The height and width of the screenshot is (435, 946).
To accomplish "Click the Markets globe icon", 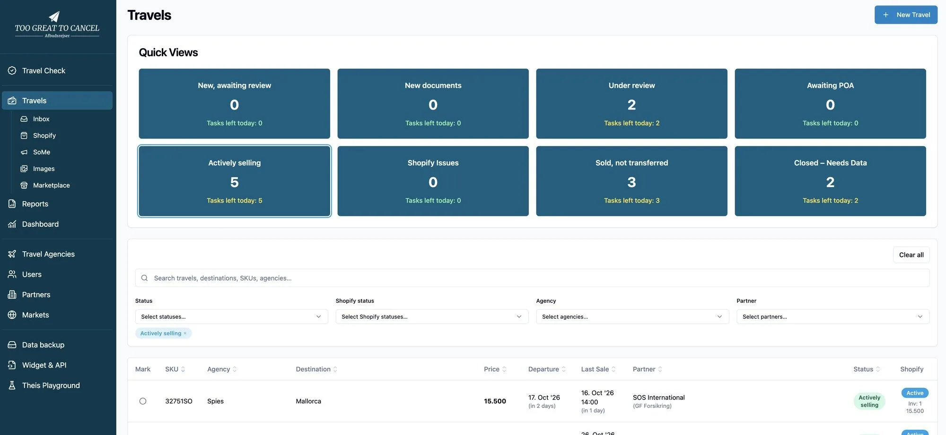I will click(12, 315).
